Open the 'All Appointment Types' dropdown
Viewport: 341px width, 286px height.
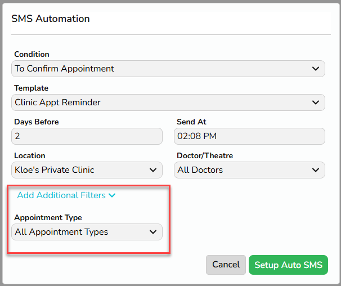tap(87, 232)
